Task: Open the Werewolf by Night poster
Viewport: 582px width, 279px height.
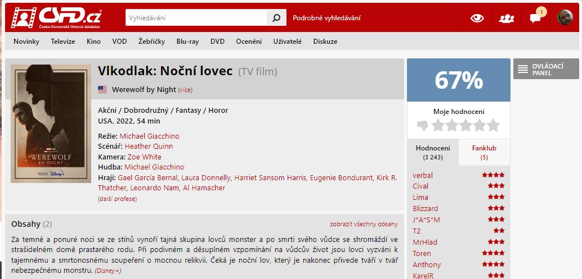Action: pos(51,124)
